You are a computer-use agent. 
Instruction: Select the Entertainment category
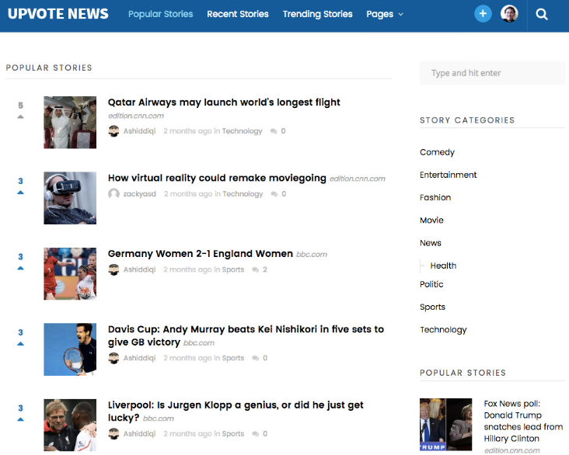pyautogui.click(x=448, y=175)
